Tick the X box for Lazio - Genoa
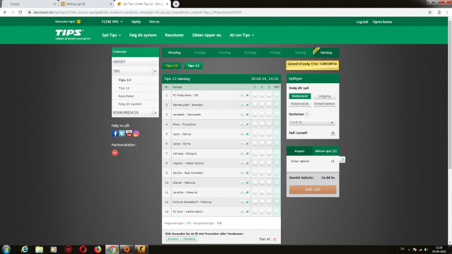The height and width of the screenshot is (254, 452). click(262, 134)
